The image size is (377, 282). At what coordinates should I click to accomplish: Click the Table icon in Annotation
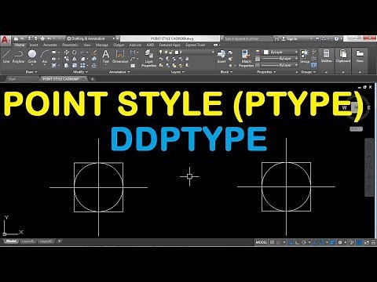pyautogui.click(x=133, y=66)
